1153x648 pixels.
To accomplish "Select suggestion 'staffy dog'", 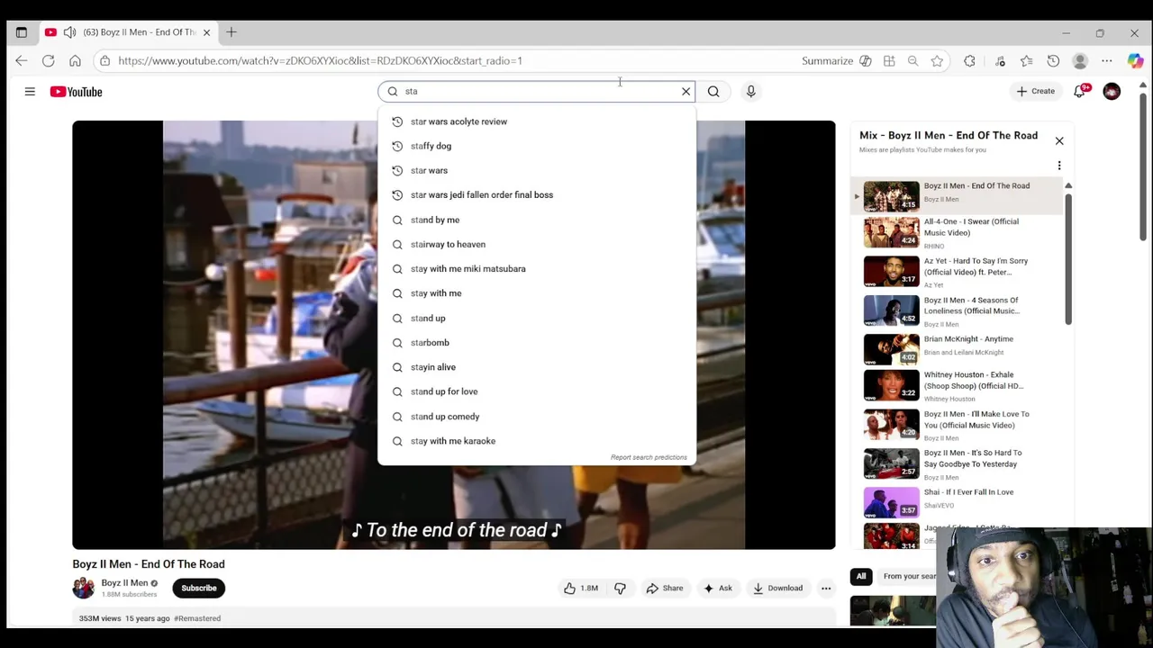I will pos(537,146).
